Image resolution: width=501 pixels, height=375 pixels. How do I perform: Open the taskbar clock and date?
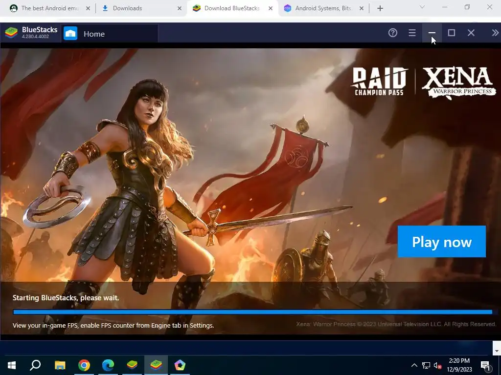pos(459,365)
